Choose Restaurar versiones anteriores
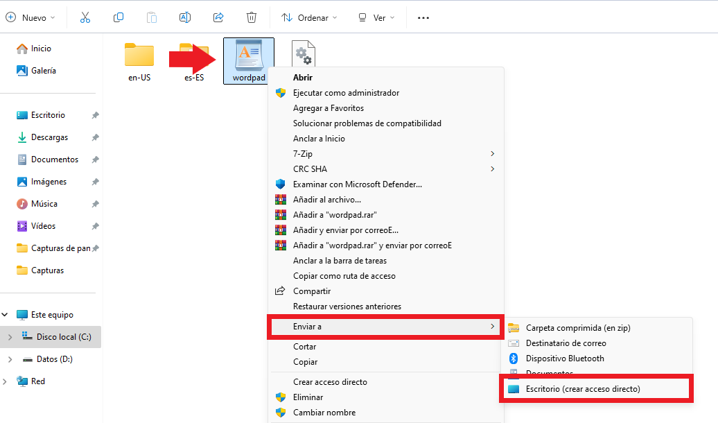Screen dimensions: 718x423 (x=385, y=306)
